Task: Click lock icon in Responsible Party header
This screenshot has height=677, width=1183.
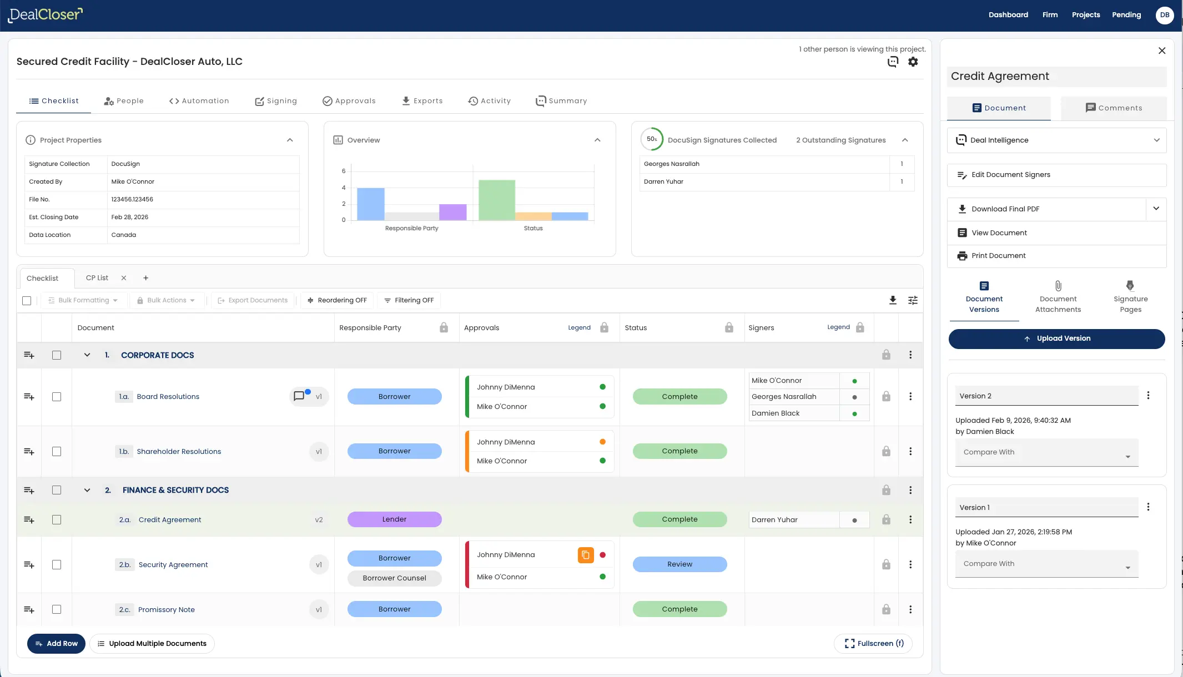Action: (444, 328)
